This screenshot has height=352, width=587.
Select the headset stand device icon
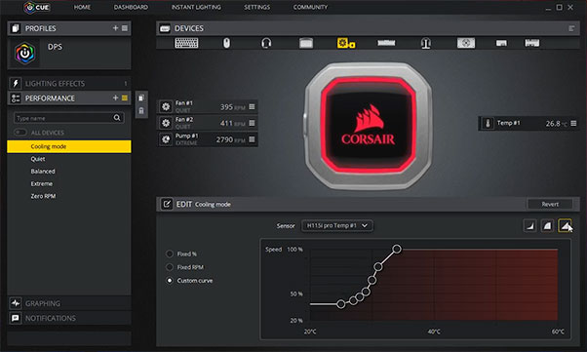coord(426,44)
